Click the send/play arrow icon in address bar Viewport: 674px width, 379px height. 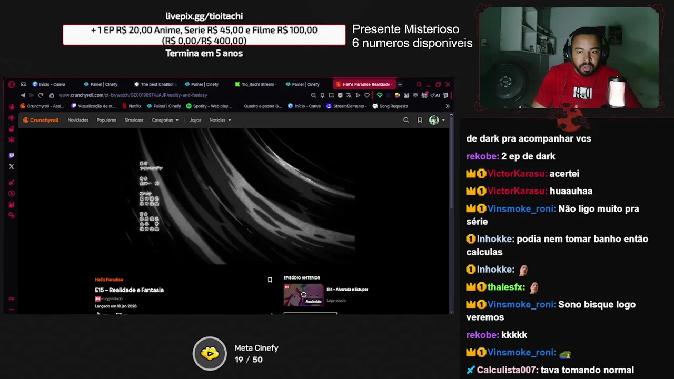click(358, 95)
